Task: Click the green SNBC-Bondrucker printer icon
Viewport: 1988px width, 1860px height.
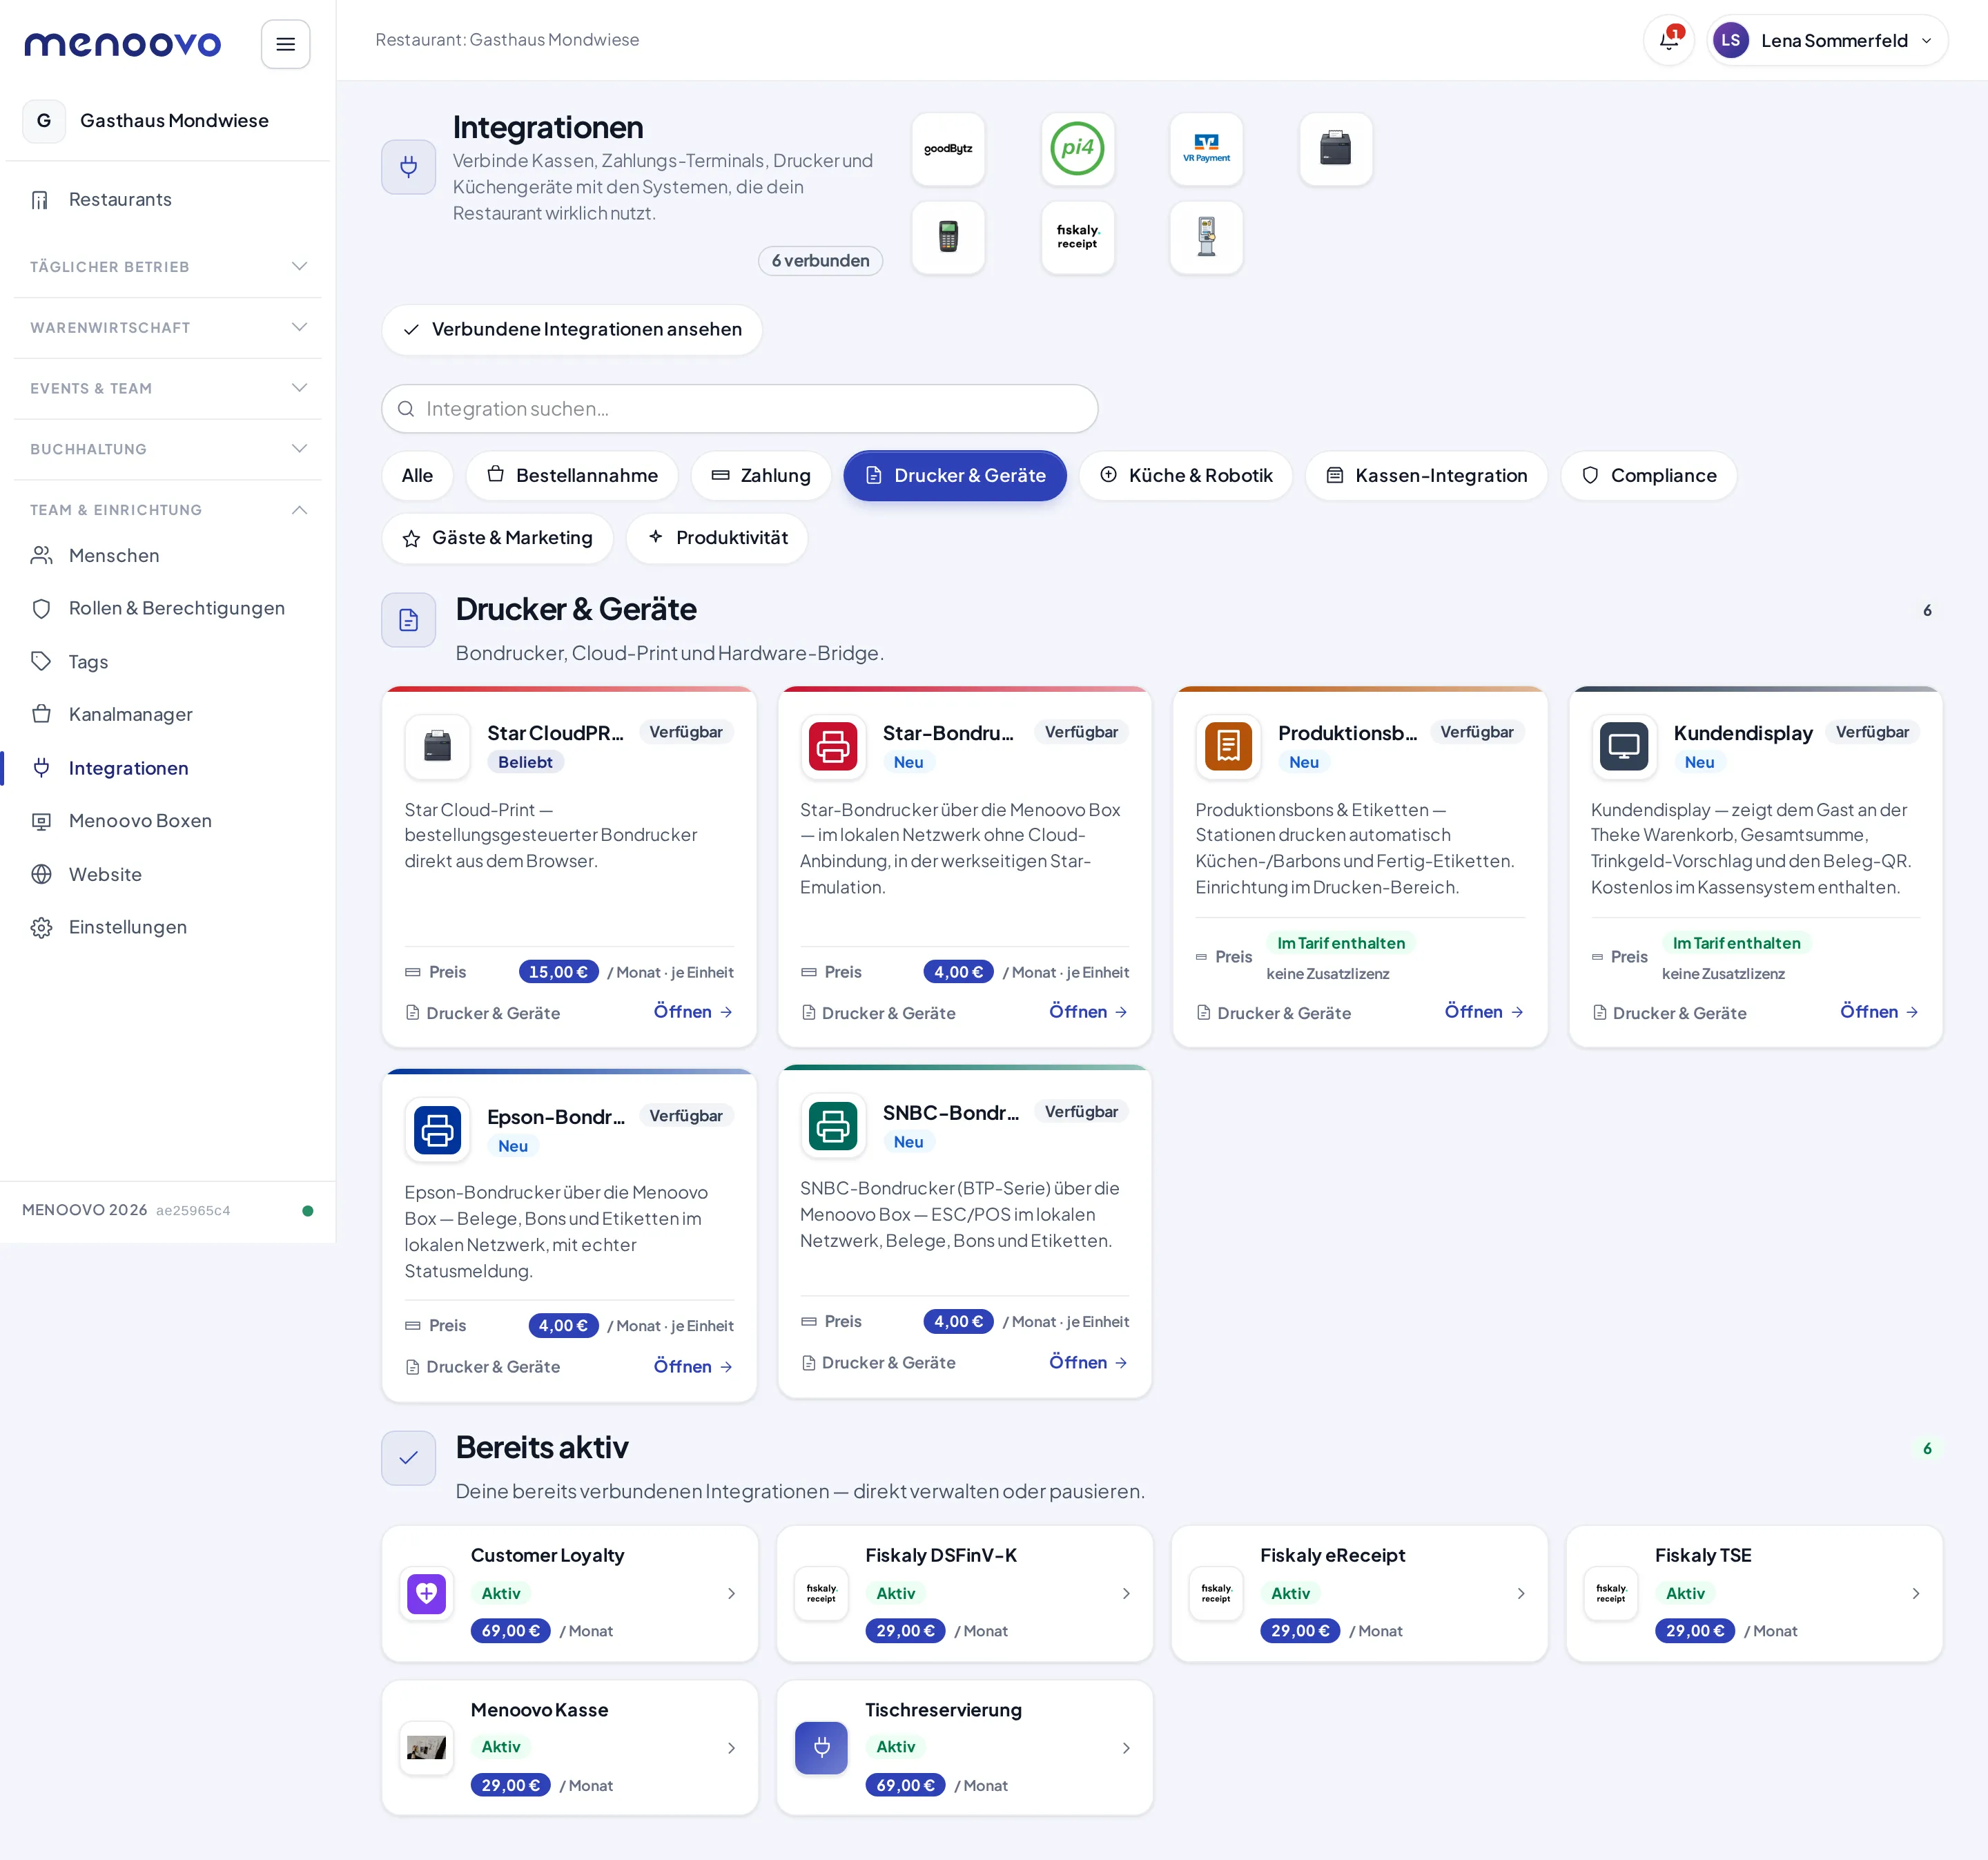Action: pos(833,1126)
